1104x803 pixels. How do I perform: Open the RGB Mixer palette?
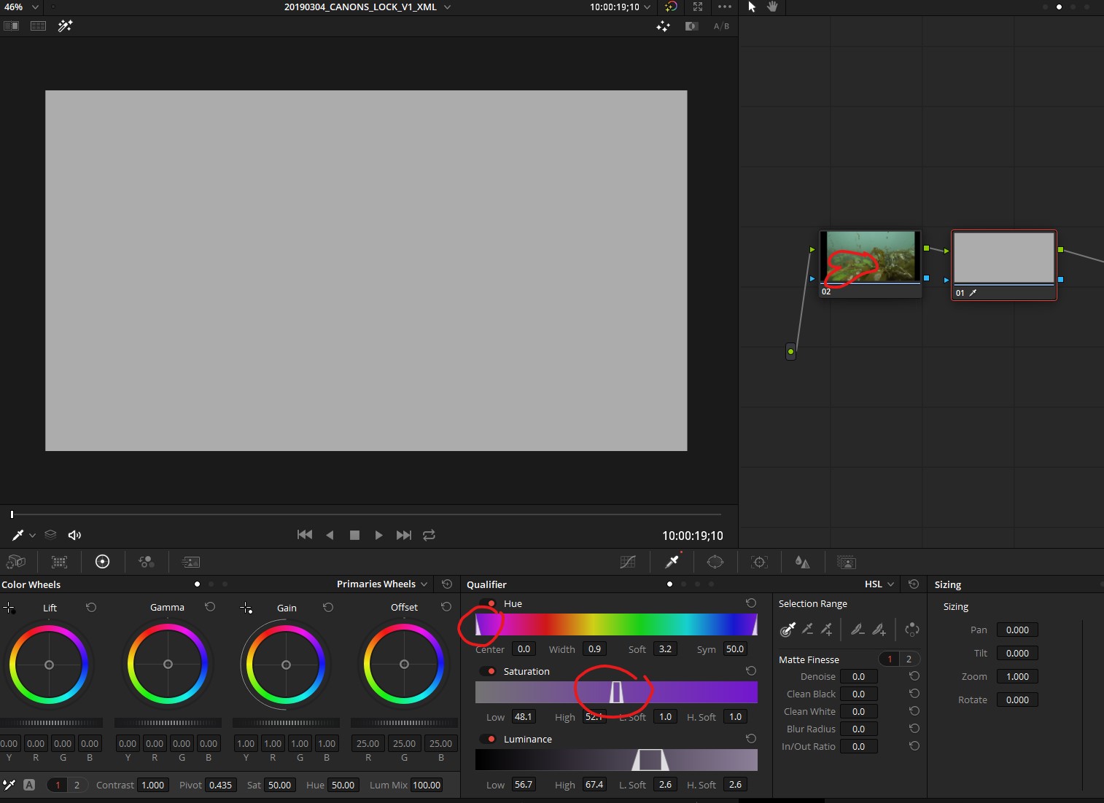pos(147,562)
